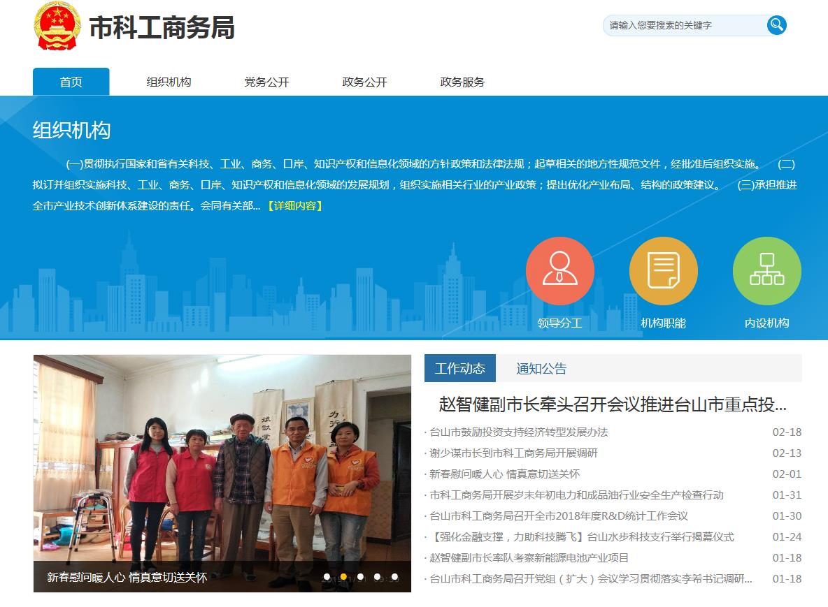Click the magnifier search icon
828x607 pixels.
pyautogui.click(x=776, y=25)
